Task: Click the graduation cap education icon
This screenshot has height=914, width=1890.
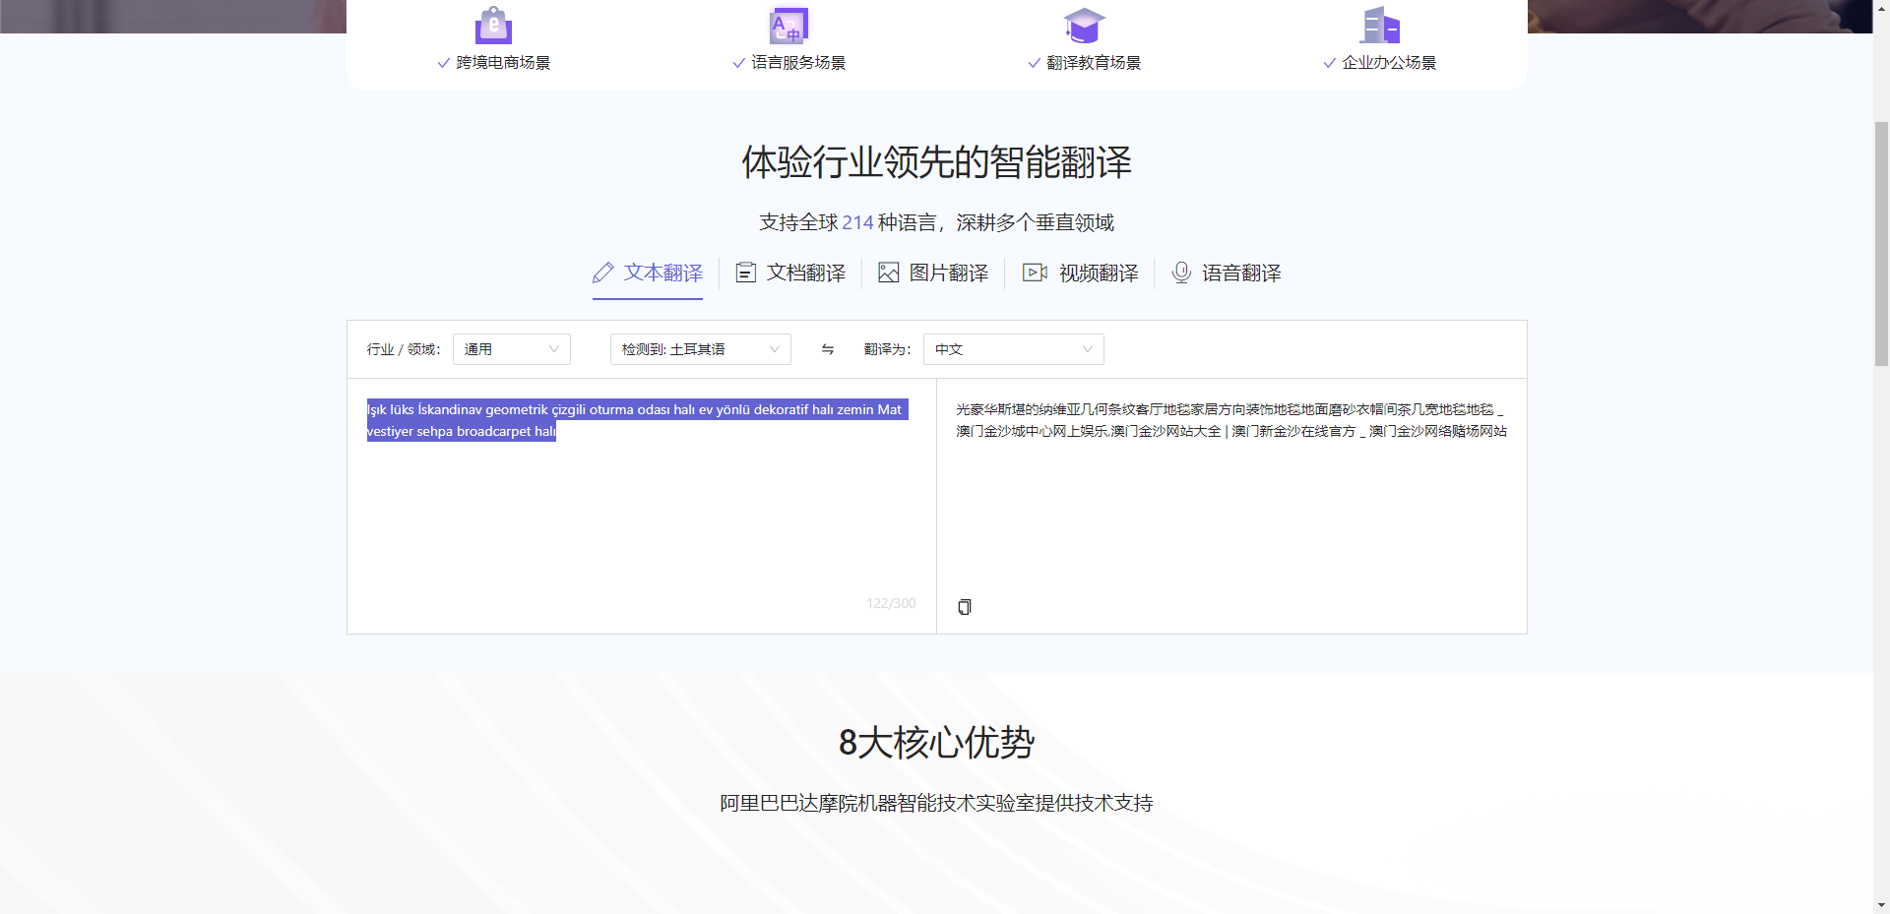Action: [x=1084, y=25]
